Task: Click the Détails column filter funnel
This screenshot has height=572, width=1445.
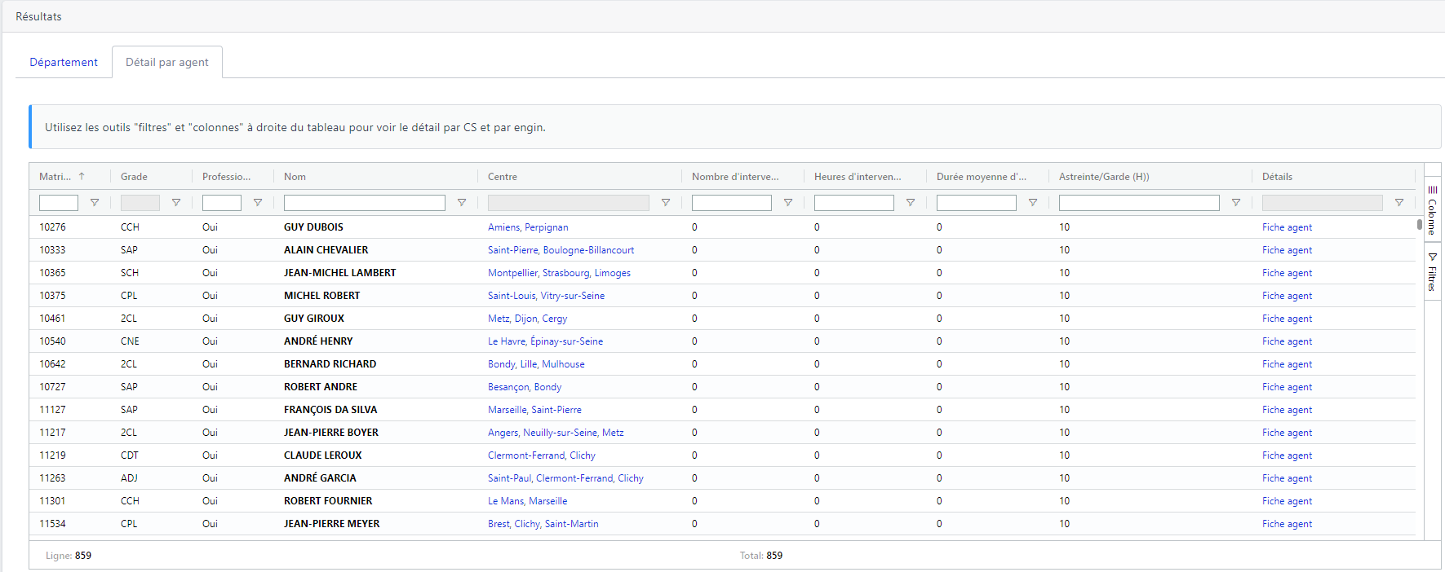Action: click(x=1399, y=203)
